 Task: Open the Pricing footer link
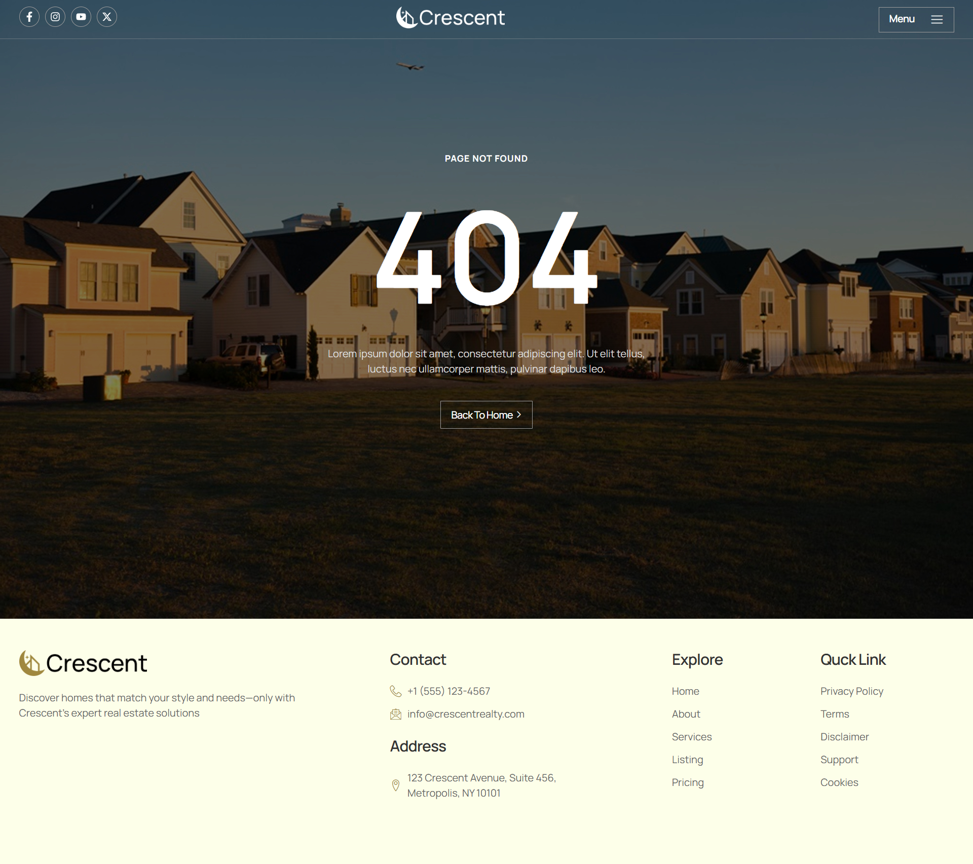(x=687, y=782)
